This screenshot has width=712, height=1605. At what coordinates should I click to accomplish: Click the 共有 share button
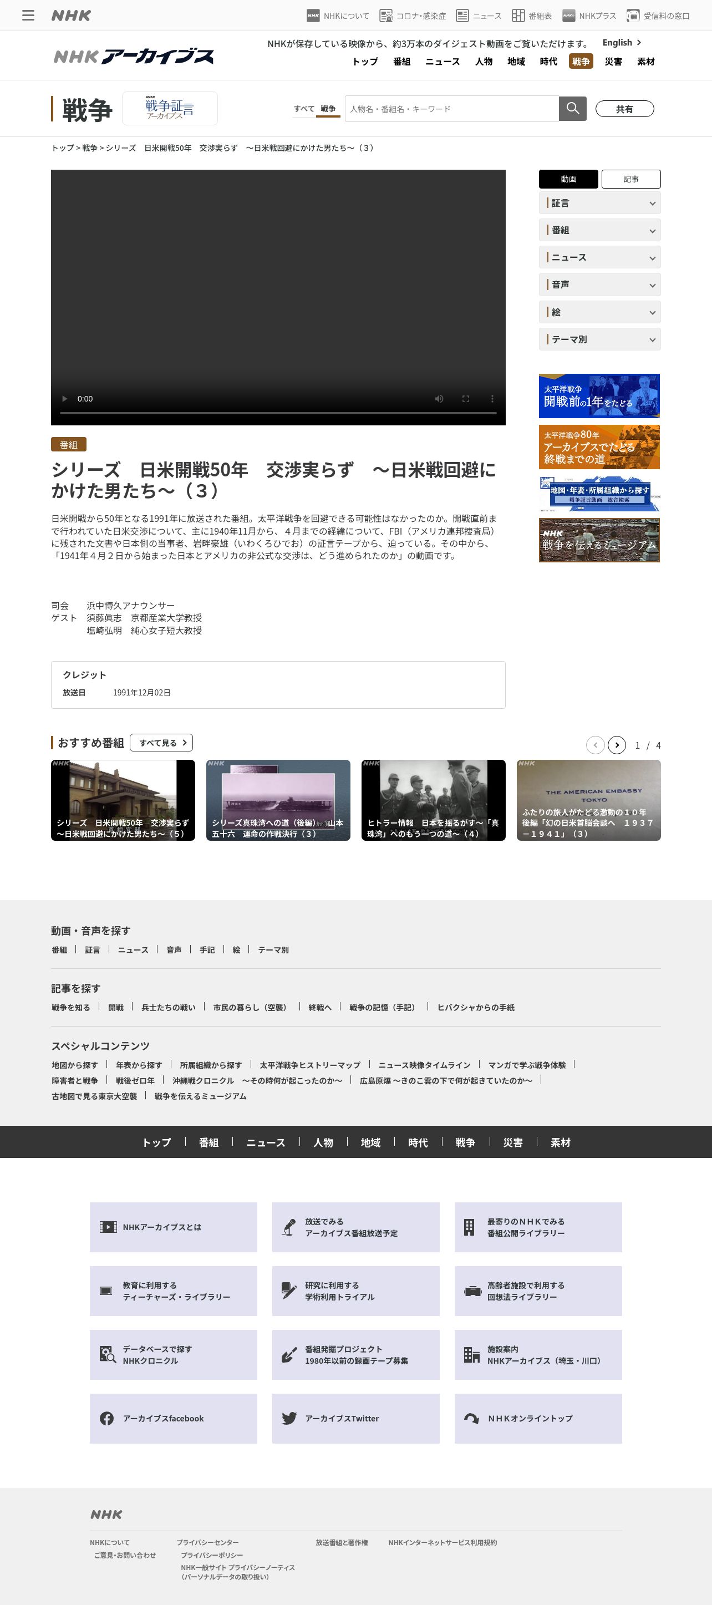625,108
